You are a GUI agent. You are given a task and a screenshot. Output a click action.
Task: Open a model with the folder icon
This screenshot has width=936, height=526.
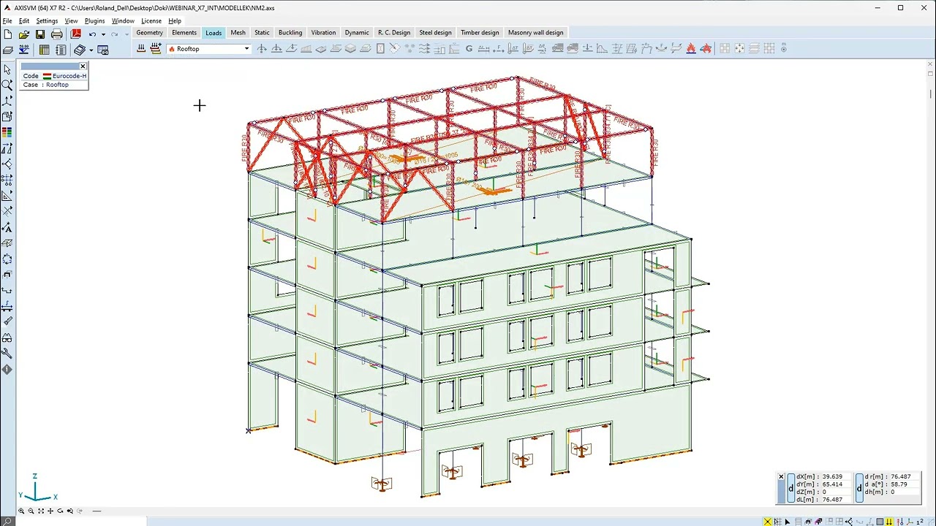(24, 34)
